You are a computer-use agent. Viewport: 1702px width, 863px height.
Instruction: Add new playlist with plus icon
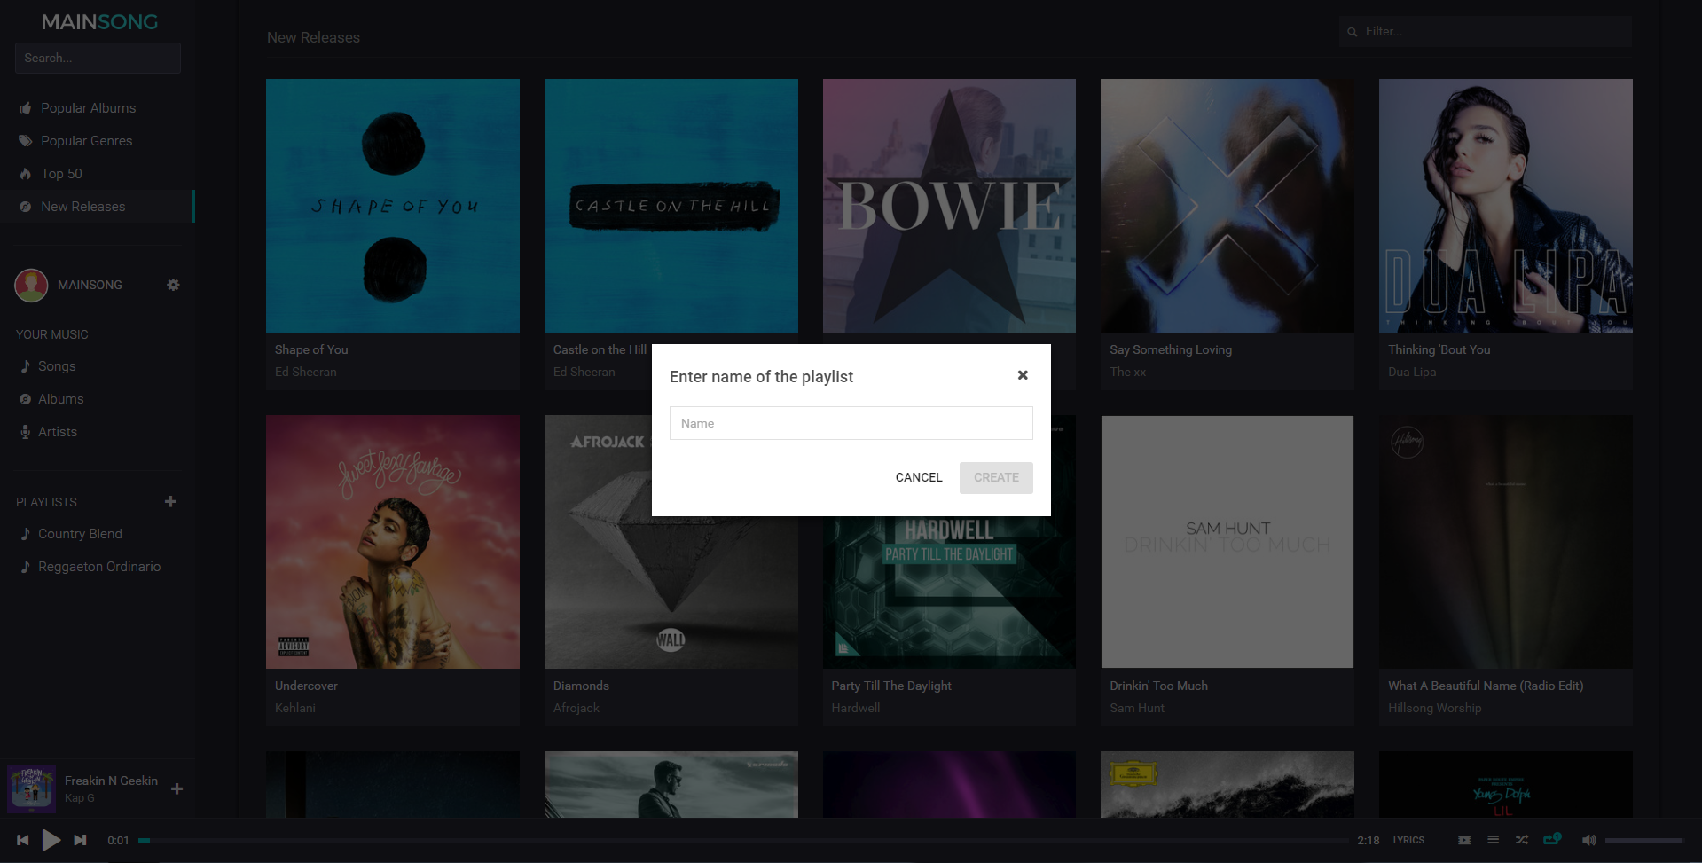(x=170, y=501)
